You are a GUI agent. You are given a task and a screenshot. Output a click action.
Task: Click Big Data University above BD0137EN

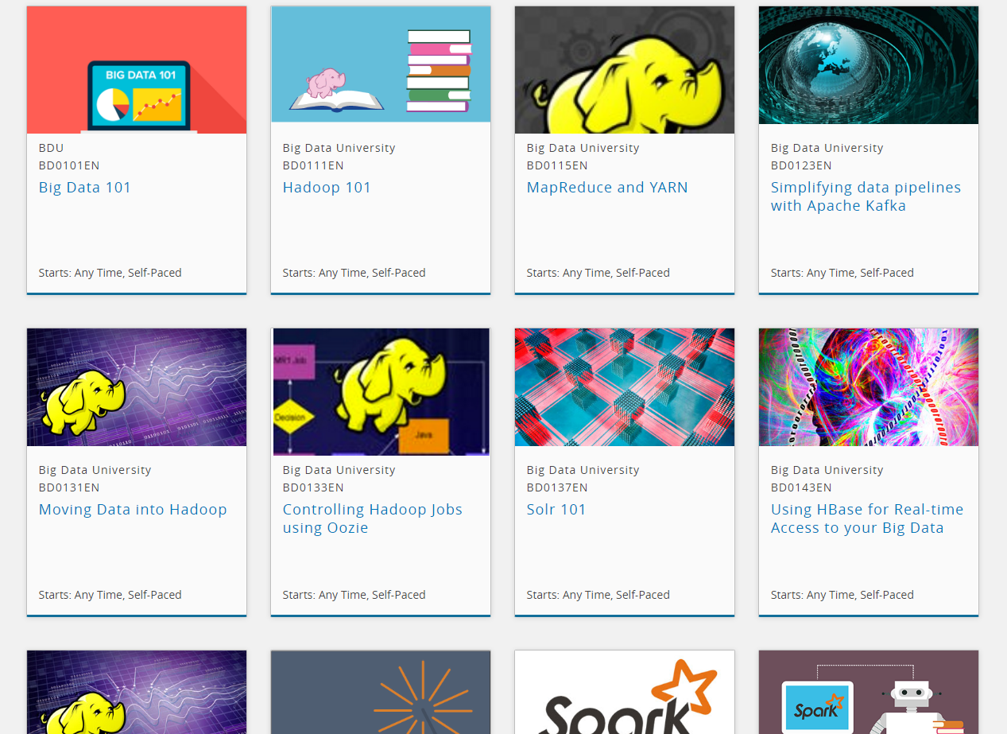click(583, 470)
